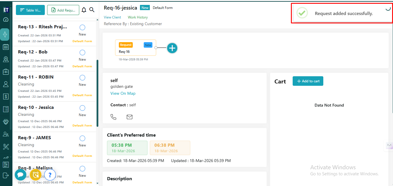Click the View On Map link
The height and width of the screenshot is (186, 393).
pyautogui.click(x=123, y=93)
